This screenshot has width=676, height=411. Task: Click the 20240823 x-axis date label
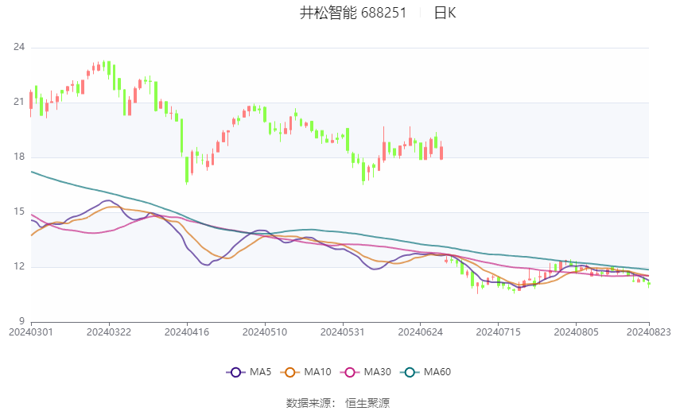(x=649, y=332)
